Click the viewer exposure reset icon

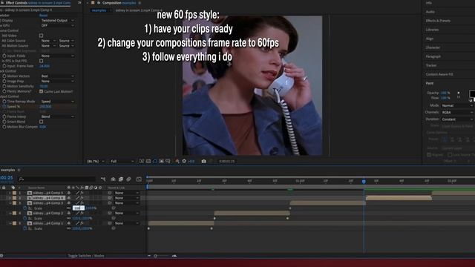184,162
